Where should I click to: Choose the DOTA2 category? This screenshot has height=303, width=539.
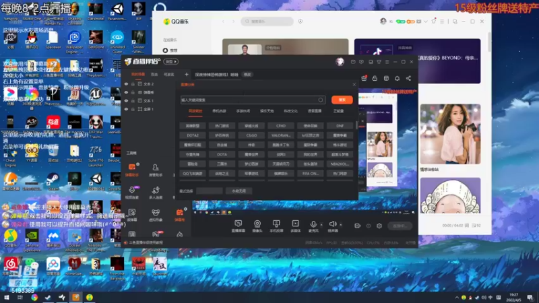193,135
